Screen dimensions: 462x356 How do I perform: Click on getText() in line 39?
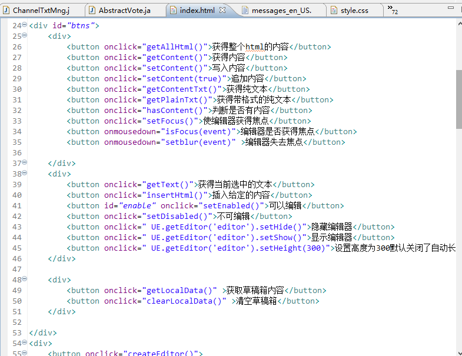click(x=168, y=185)
